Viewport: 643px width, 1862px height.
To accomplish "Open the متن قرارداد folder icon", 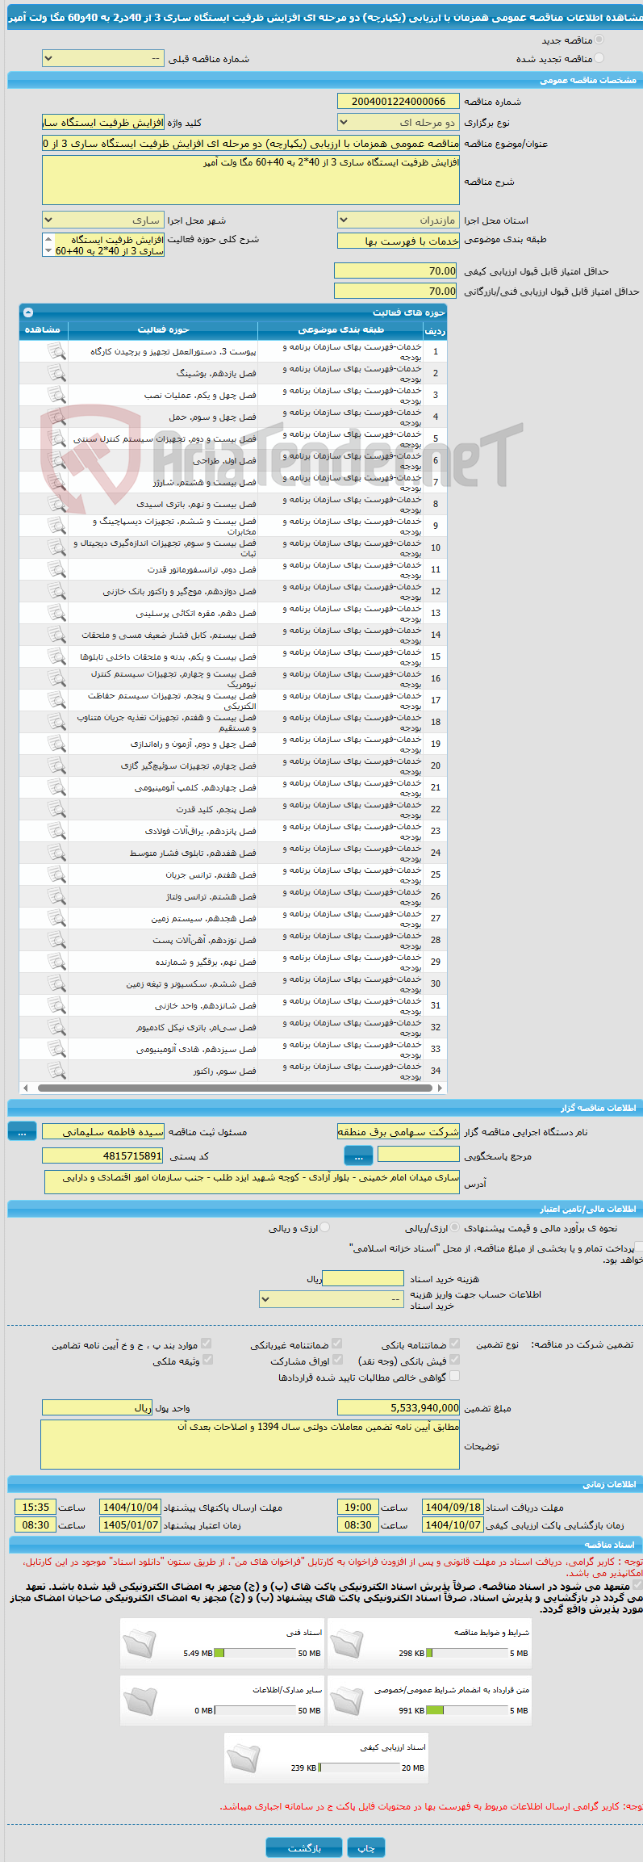I will [x=347, y=1700].
